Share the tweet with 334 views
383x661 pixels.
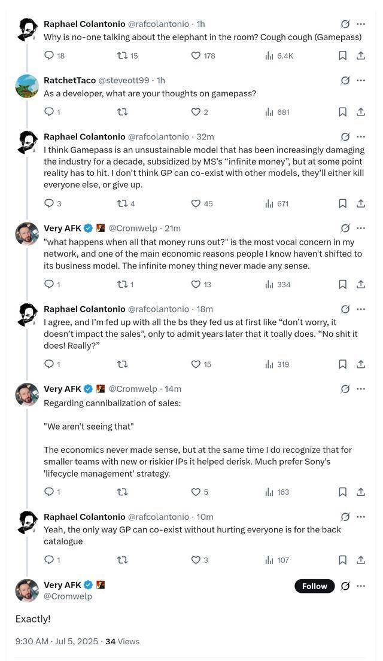click(x=361, y=284)
